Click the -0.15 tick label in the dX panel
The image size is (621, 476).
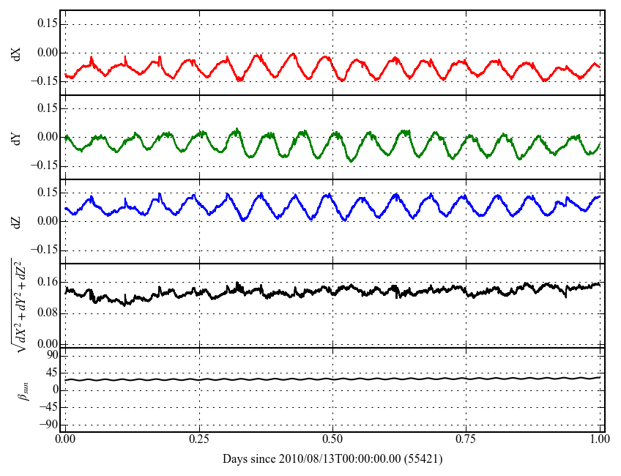[43, 81]
